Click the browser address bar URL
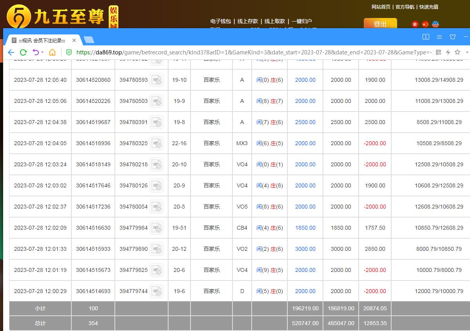 (254, 52)
